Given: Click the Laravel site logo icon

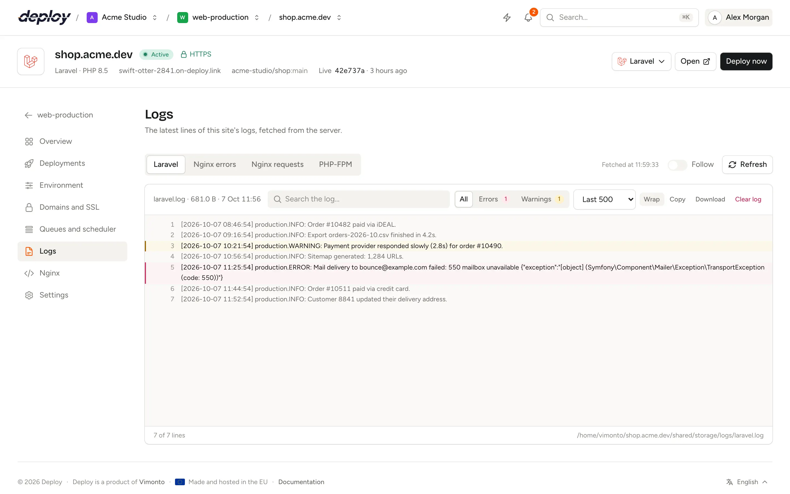Looking at the screenshot, I should (31, 61).
